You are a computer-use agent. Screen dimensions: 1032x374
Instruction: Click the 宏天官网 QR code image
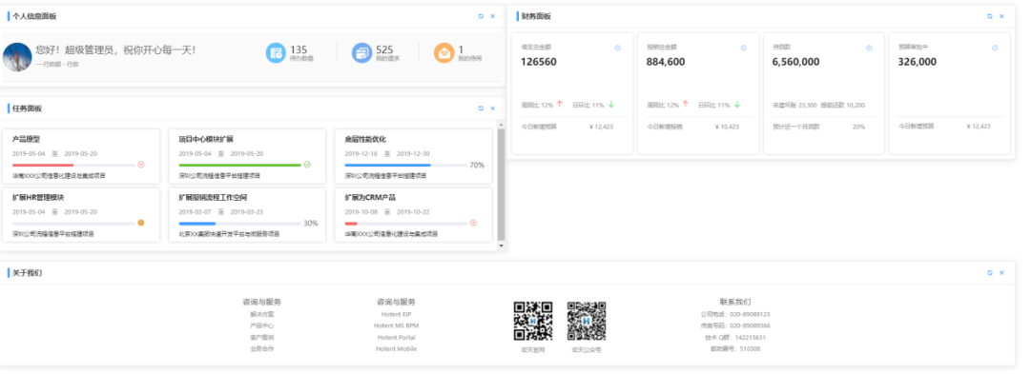click(x=533, y=321)
